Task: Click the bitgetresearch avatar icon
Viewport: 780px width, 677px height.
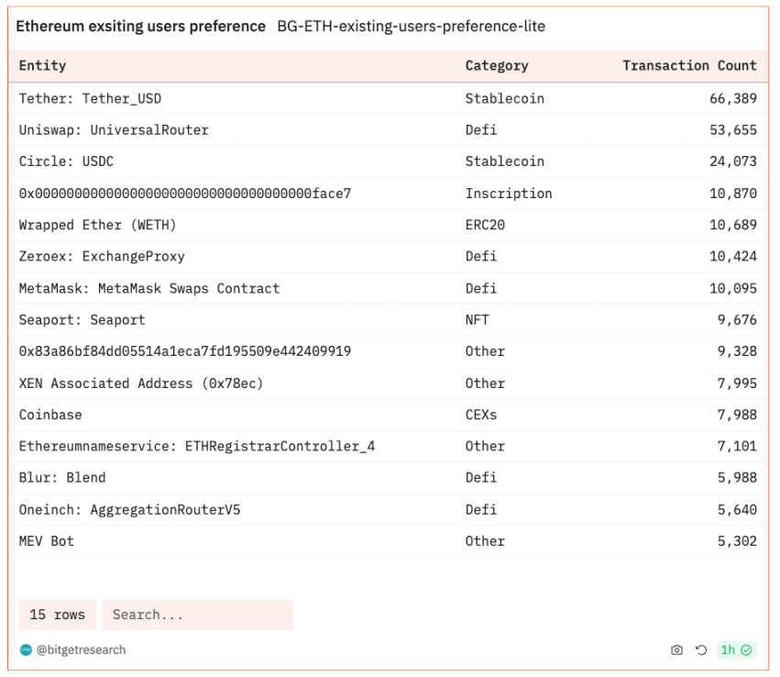Action: 26,649
